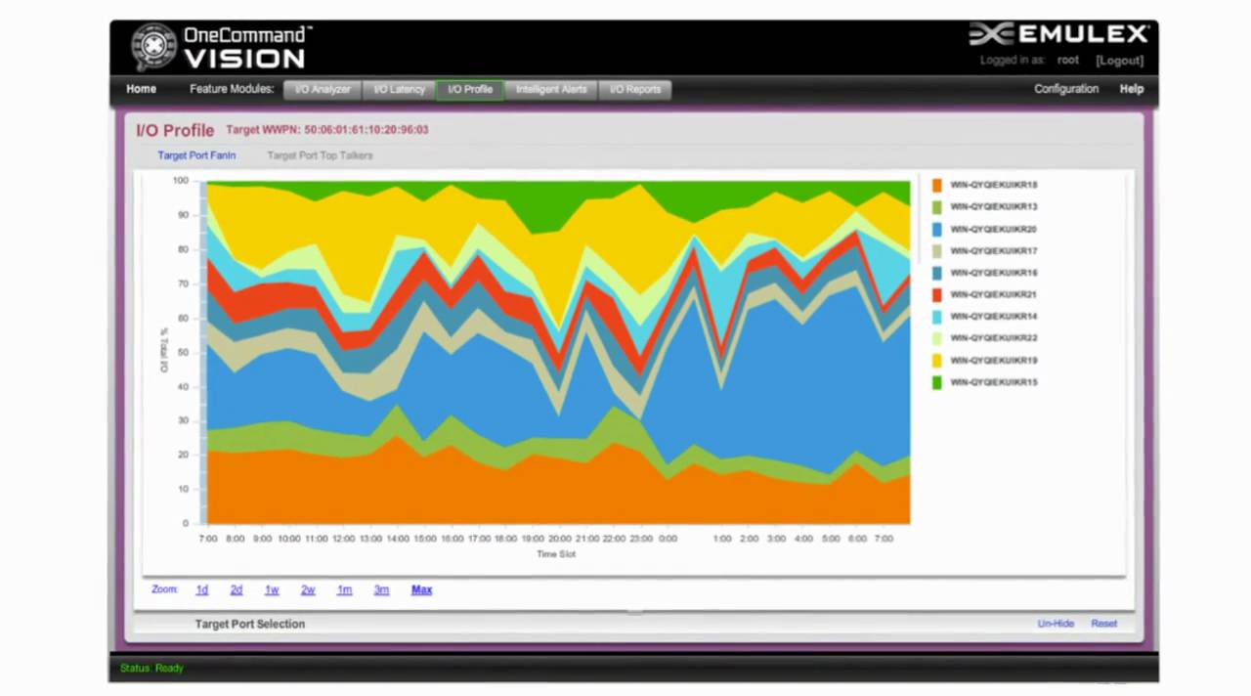The height and width of the screenshot is (696, 1251).
Task: Click the blue swatch for WIN-QYQIEKUIKR20
Action: [936, 230]
